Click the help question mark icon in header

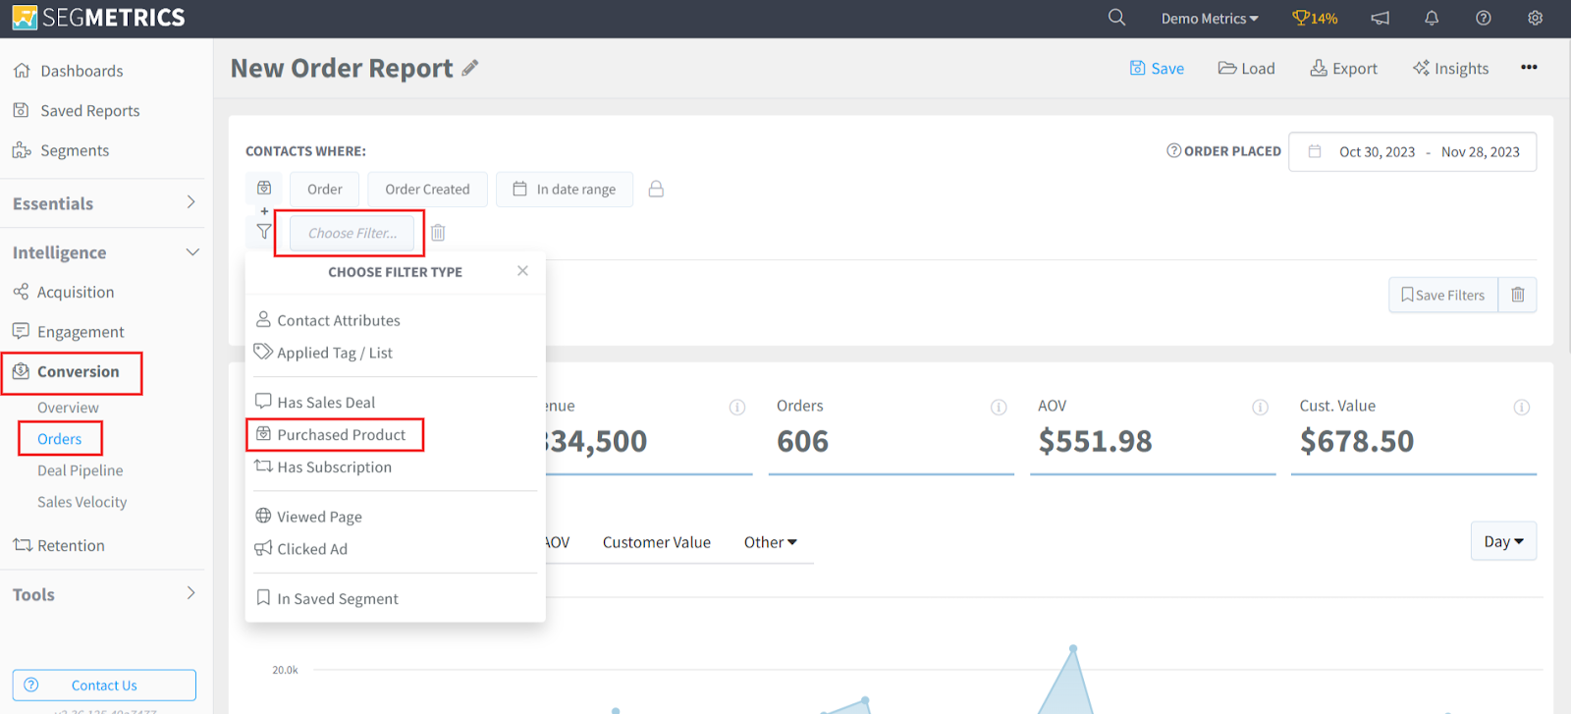(1484, 18)
